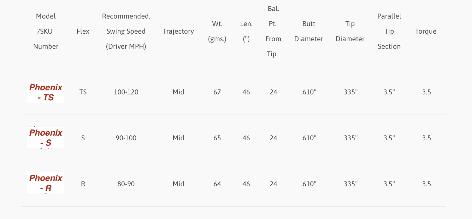
Task: Click the Model /SKU Number column header
Action: (x=46, y=31)
